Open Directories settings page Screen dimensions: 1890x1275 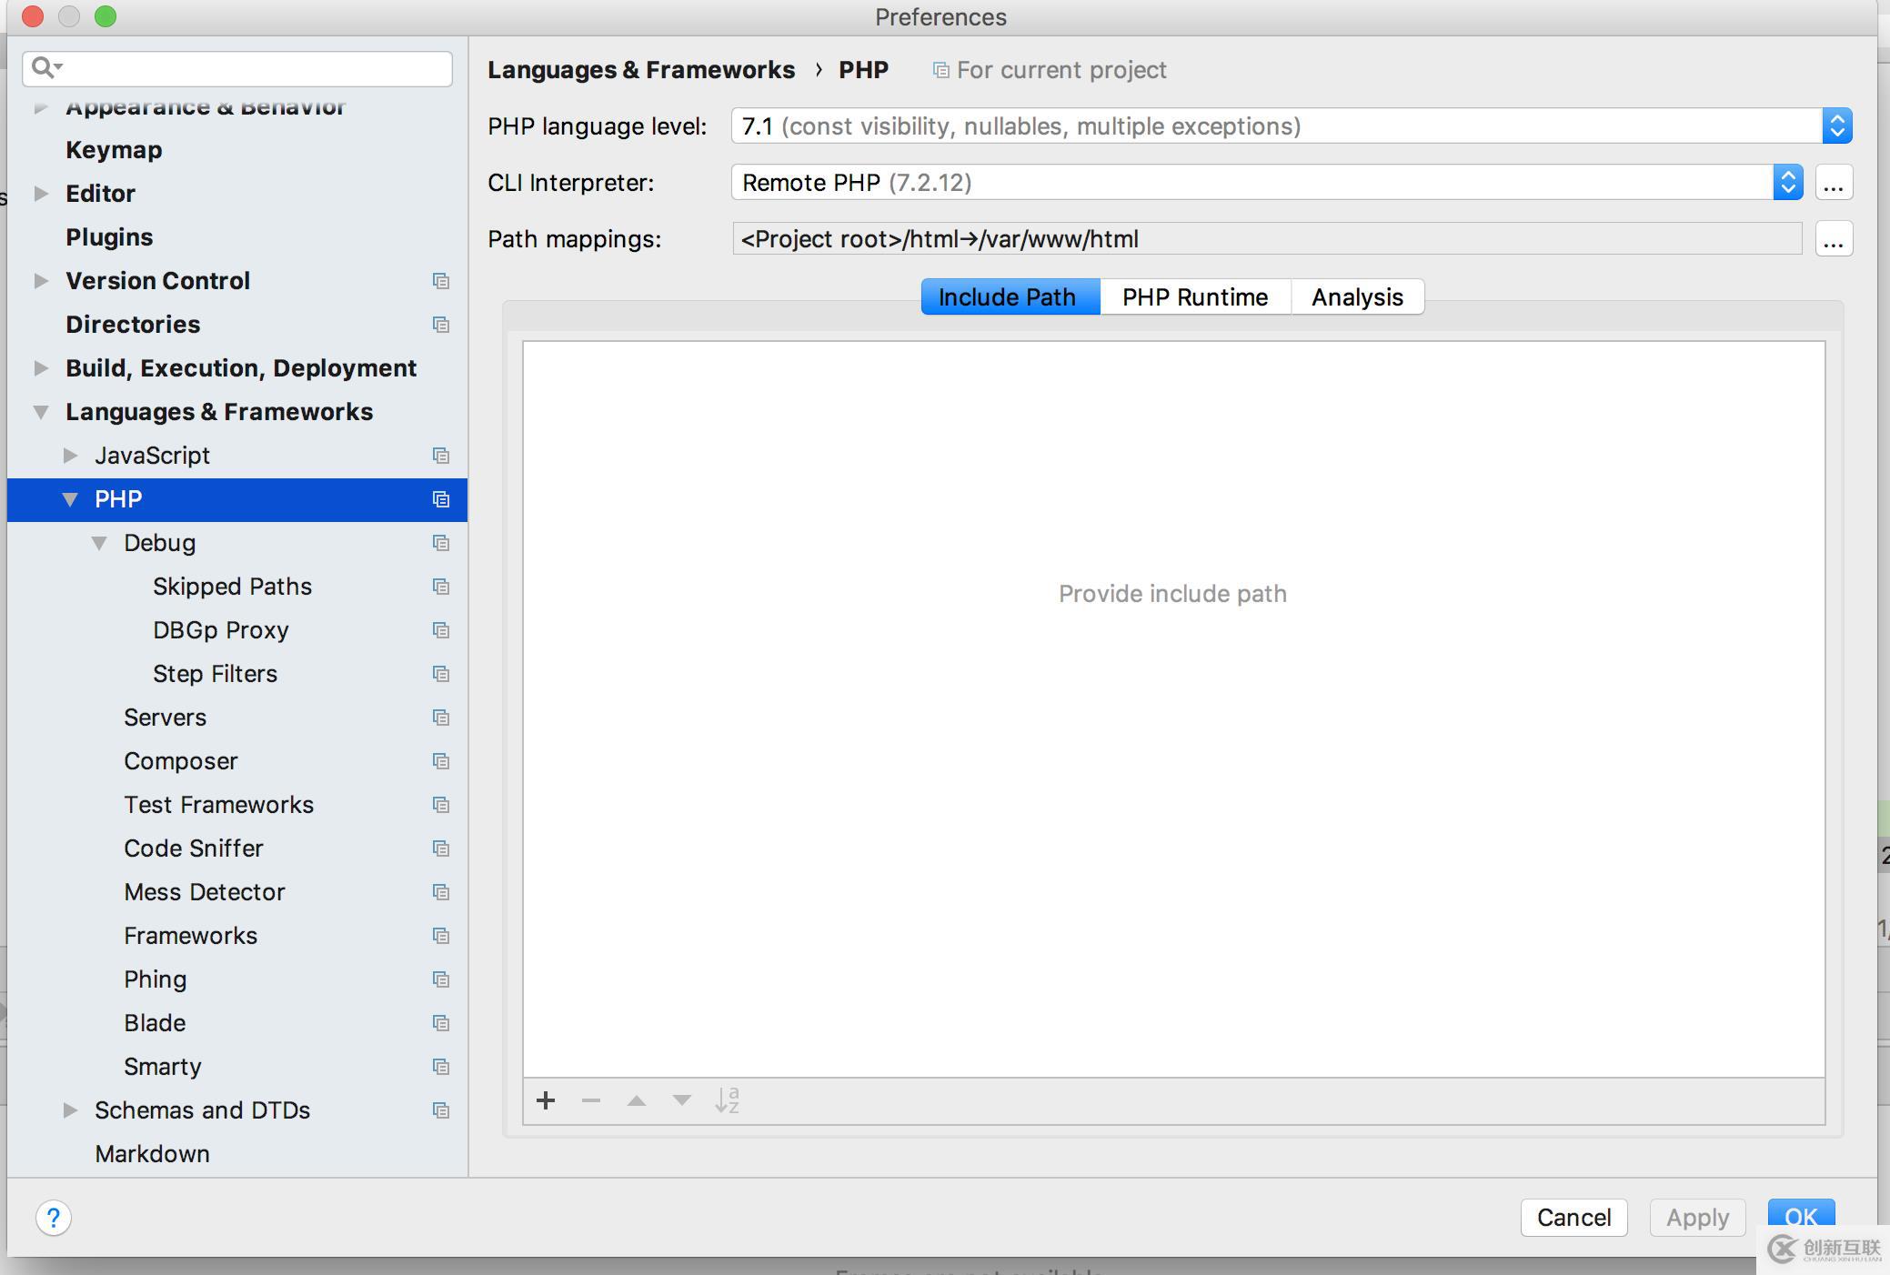[x=133, y=324]
